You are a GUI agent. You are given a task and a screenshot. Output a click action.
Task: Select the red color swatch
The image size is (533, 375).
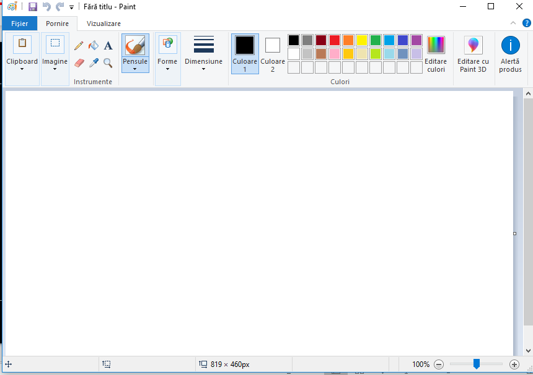334,40
